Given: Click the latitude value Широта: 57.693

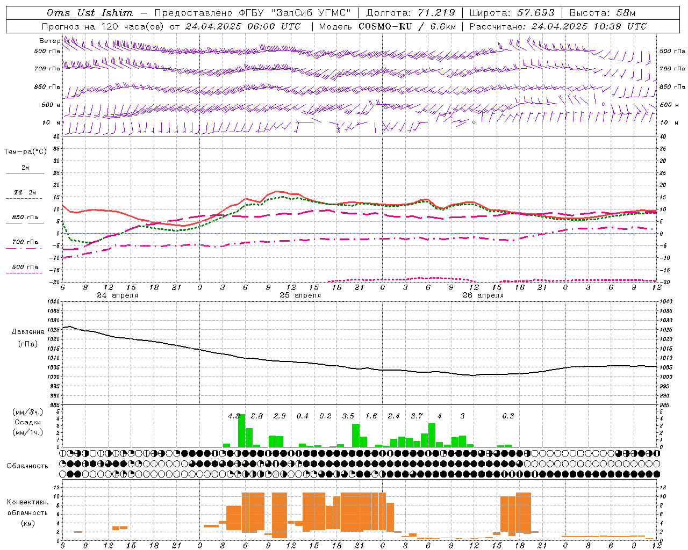Looking at the screenshot, I should click(512, 13).
